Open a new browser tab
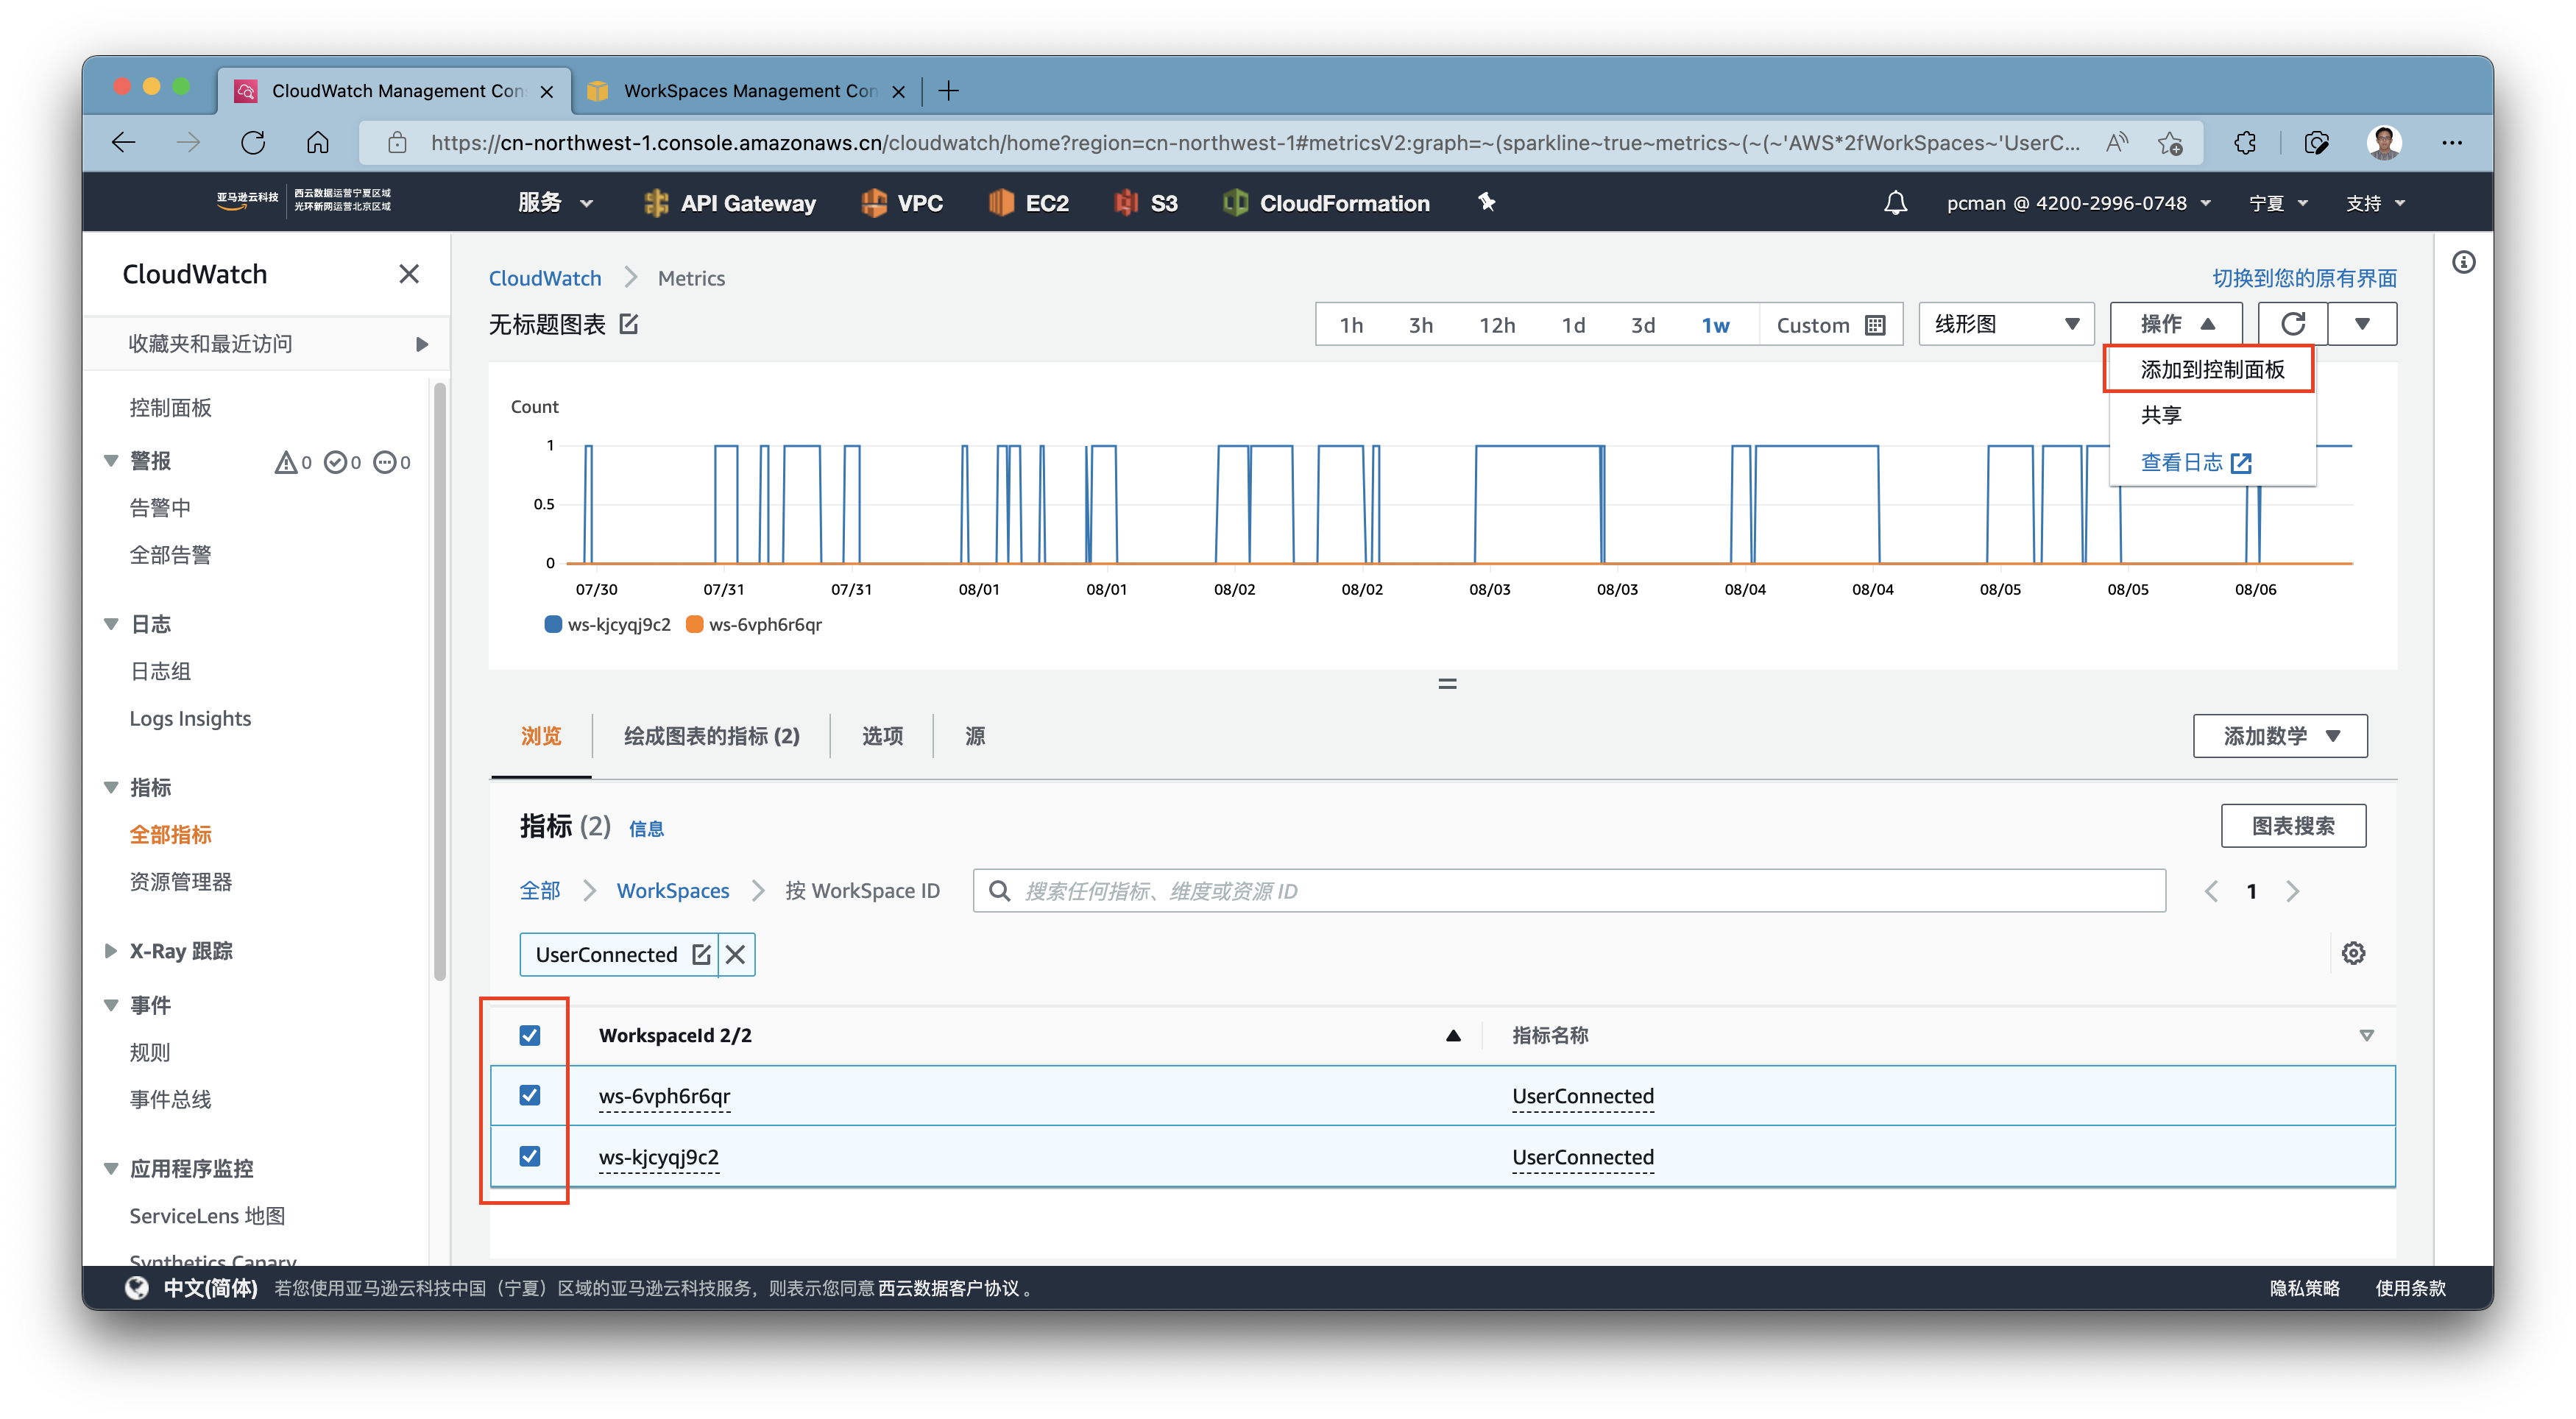 [x=948, y=91]
